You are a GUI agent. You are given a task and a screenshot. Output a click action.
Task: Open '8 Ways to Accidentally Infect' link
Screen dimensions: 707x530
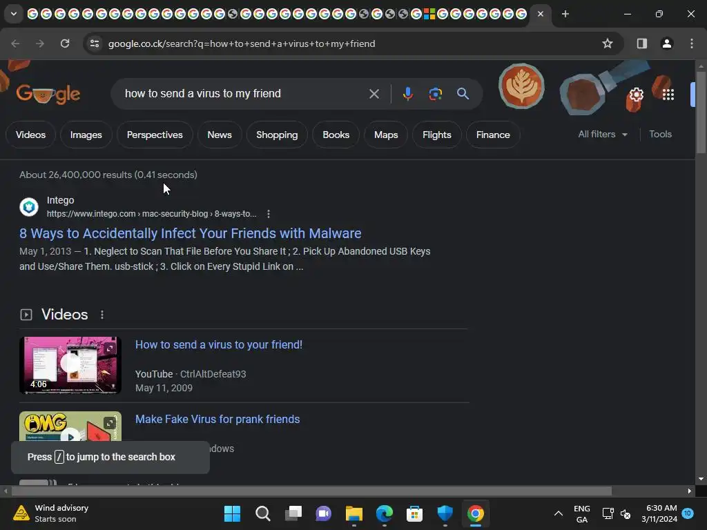(191, 233)
